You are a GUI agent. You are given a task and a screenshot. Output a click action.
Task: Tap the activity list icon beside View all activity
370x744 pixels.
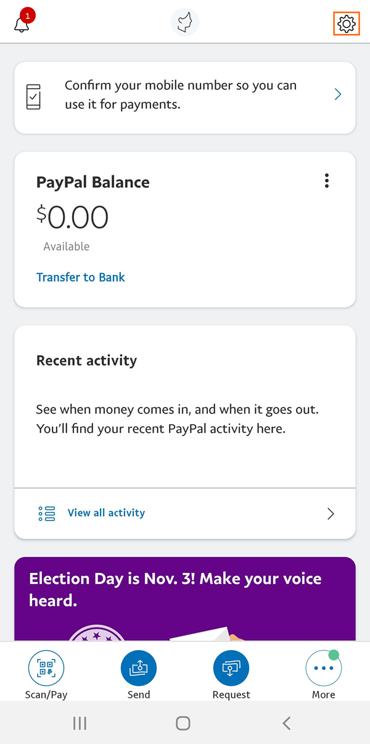pos(46,513)
